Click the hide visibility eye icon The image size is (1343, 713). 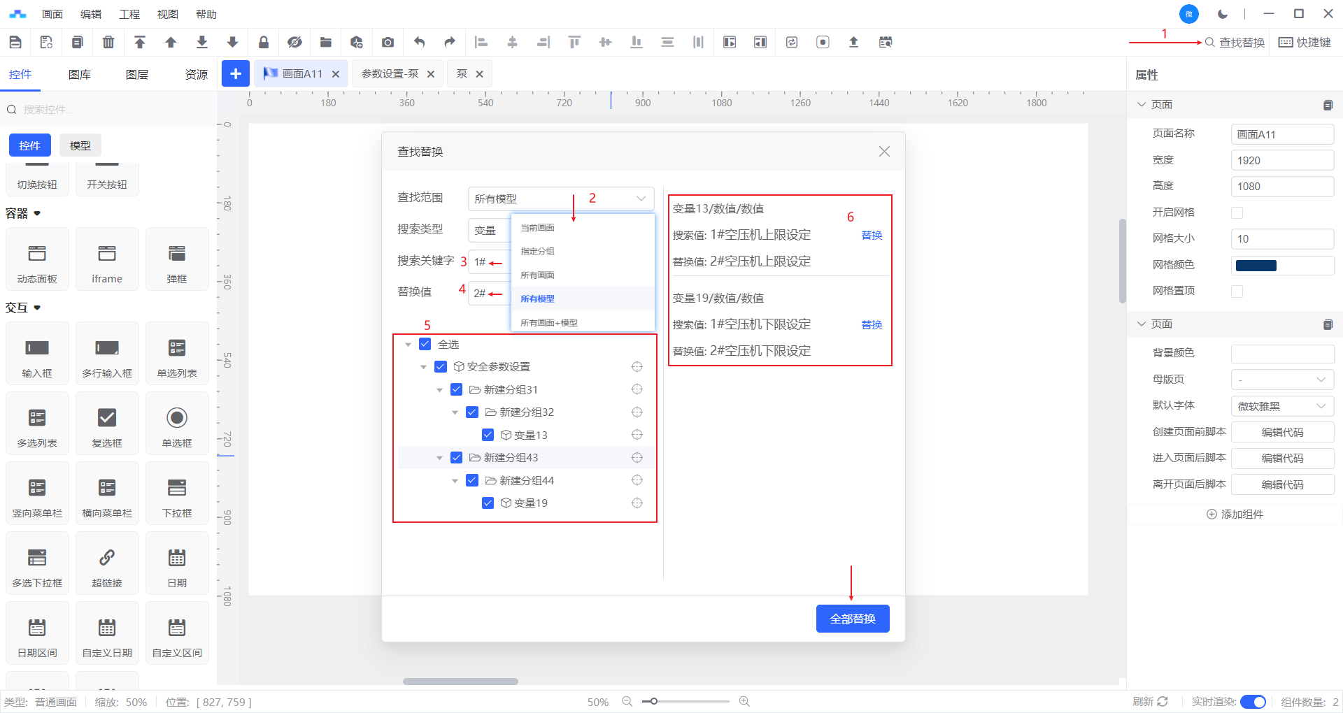tap(294, 43)
